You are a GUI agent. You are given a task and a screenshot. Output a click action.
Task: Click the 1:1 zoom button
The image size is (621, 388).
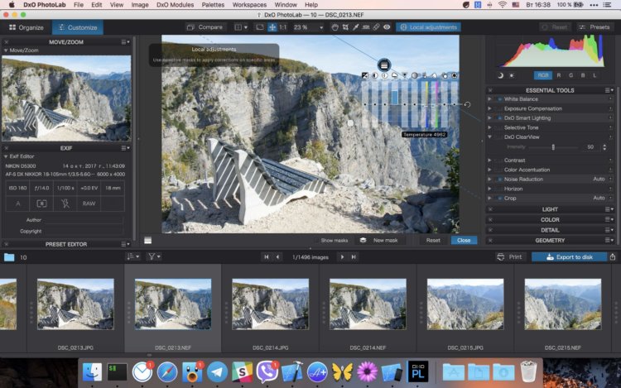point(283,27)
